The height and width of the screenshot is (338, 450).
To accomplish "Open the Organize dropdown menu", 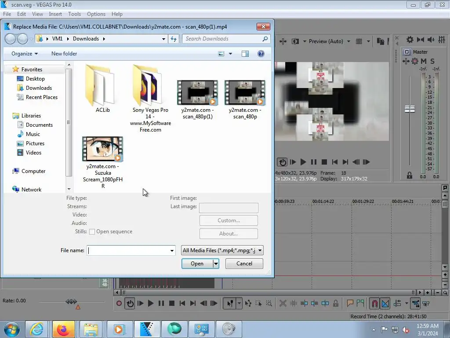I will click(25, 54).
